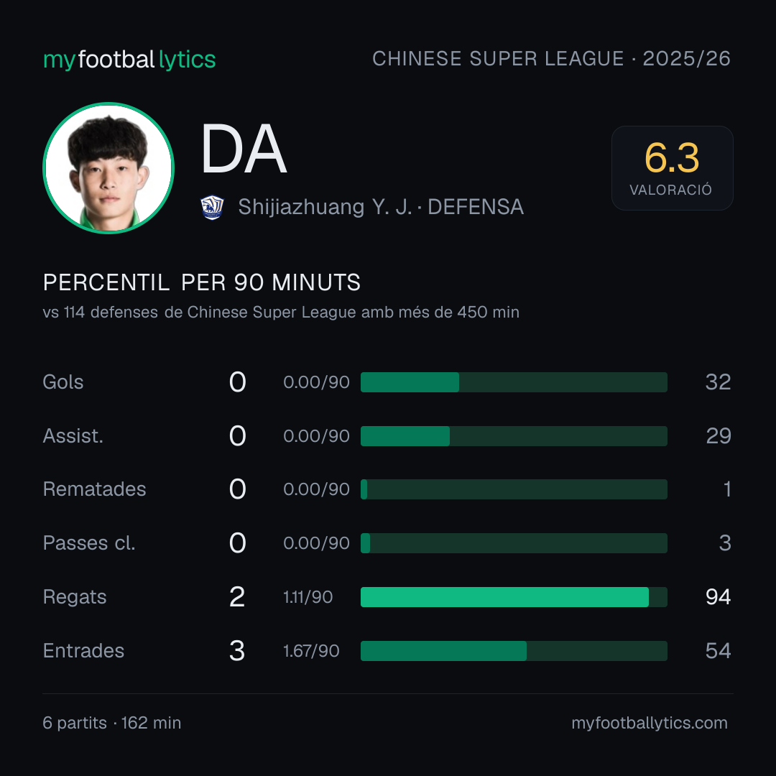Select the Gols stat label

(x=63, y=382)
